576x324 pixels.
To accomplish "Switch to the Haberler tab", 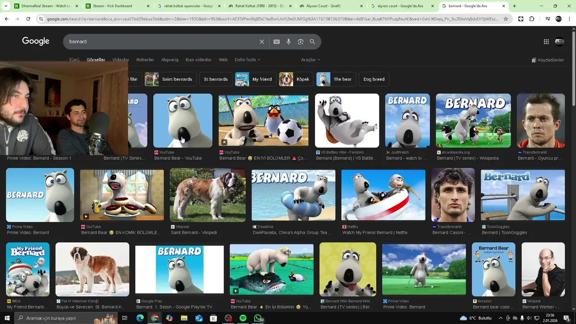I will point(145,60).
